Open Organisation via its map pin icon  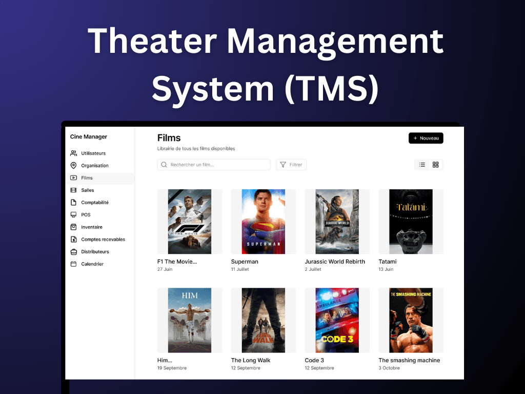[74, 165]
